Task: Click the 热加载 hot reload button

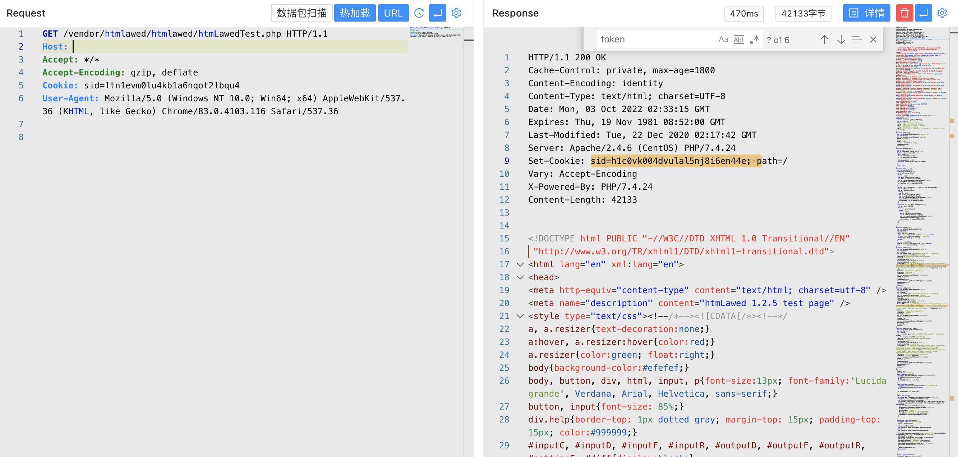Action: tap(354, 13)
